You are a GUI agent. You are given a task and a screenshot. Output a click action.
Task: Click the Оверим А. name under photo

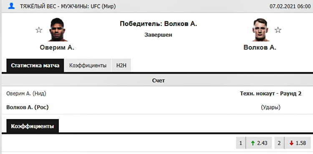(57, 47)
